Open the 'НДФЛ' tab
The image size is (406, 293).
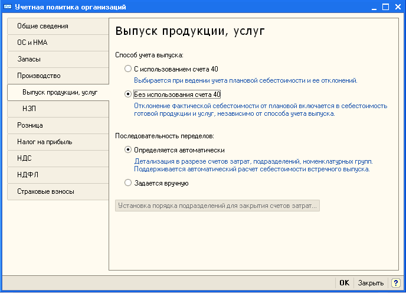point(58,175)
